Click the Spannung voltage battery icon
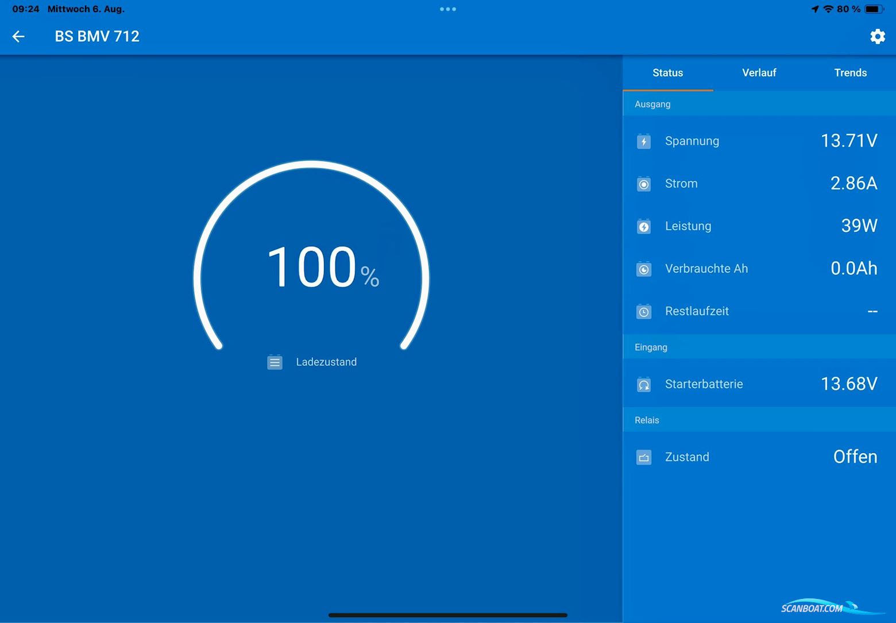896x623 pixels. 644,141
